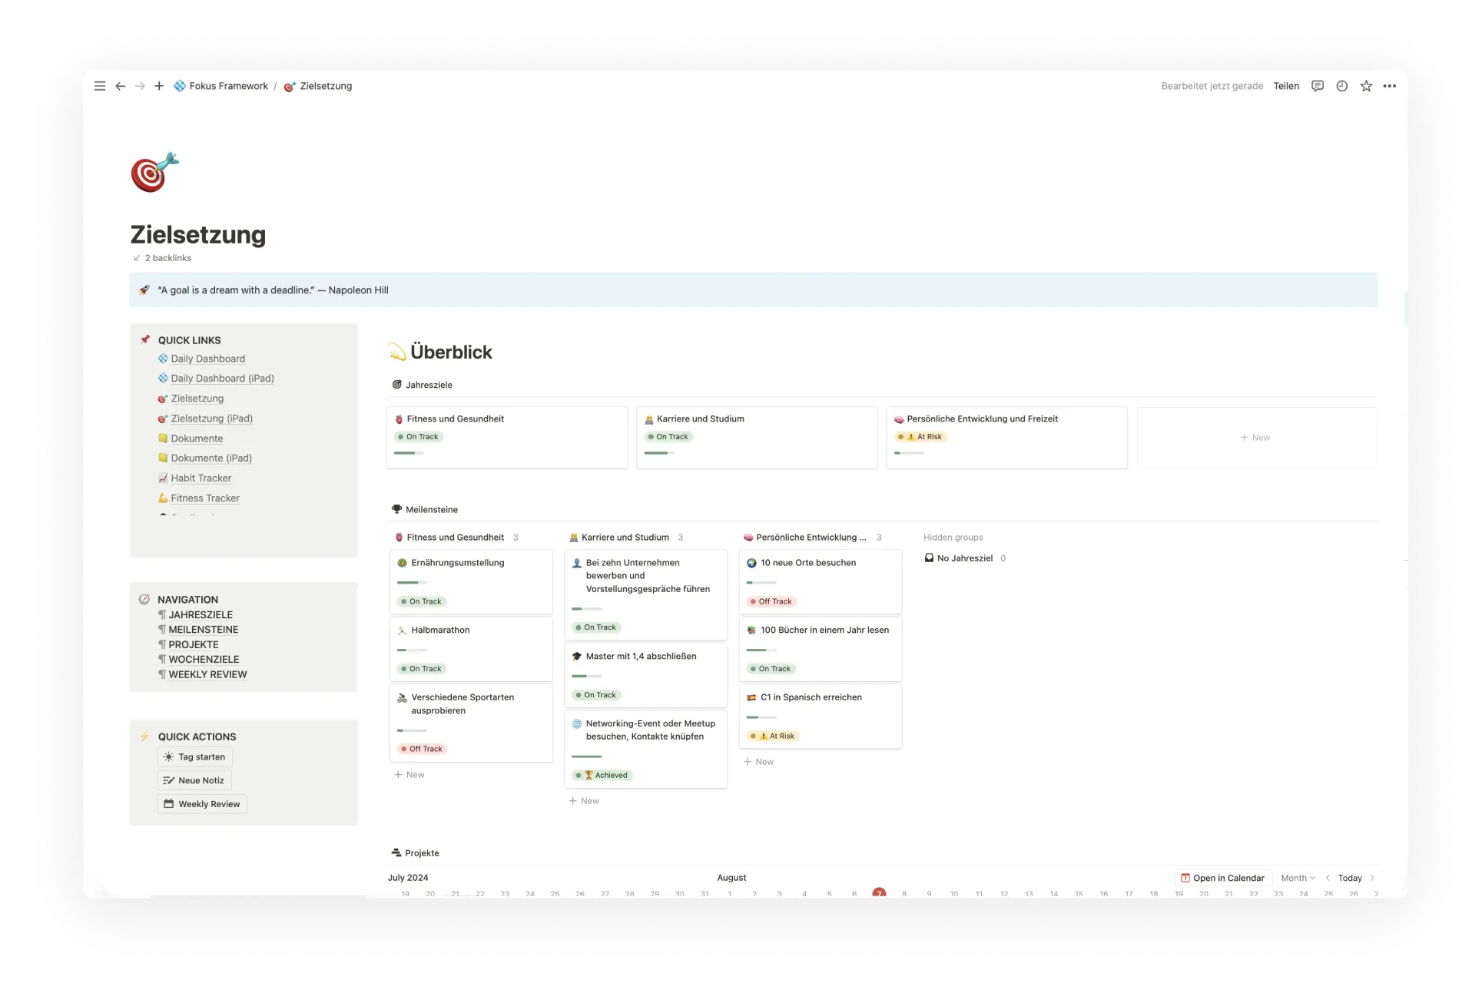Viewport: 1482px width, 983px height.
Task: Open the Month view dropdown
Action: [x=1297, y=878]
